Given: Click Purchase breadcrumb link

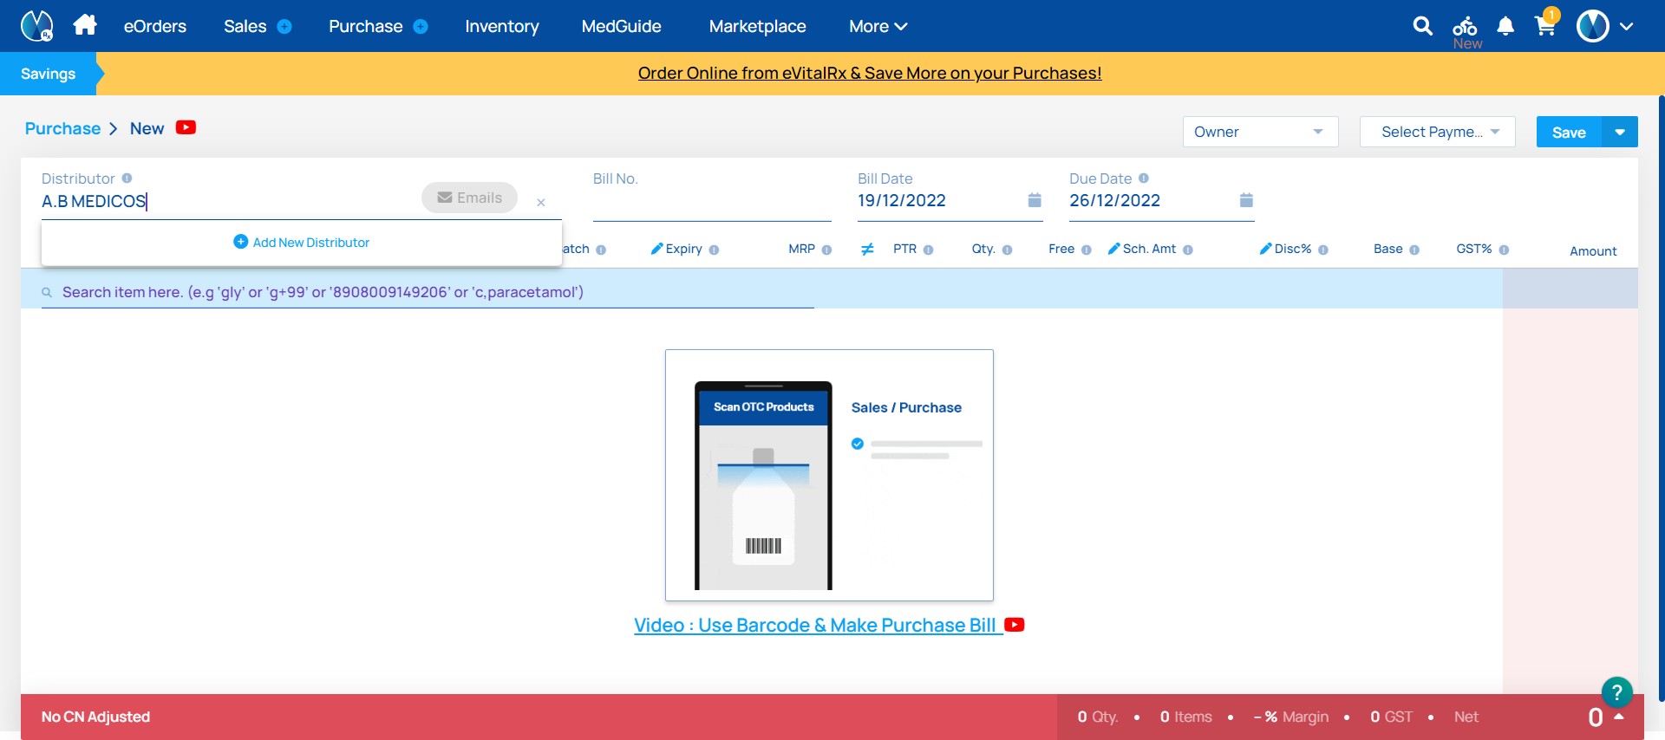Looking at the screenshot, I should click(62, 128).
